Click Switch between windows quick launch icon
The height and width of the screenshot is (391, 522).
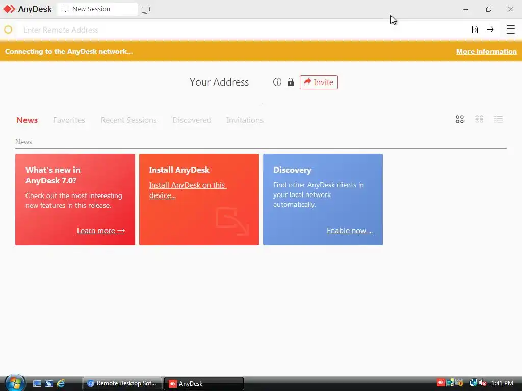tap(49, 383)
